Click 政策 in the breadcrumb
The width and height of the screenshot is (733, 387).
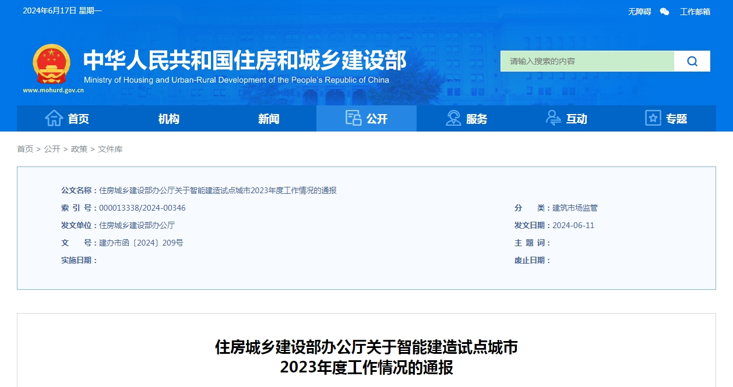tap(79, 149)
